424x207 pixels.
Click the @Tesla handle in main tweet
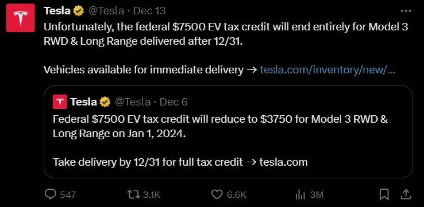coord(106,11)
